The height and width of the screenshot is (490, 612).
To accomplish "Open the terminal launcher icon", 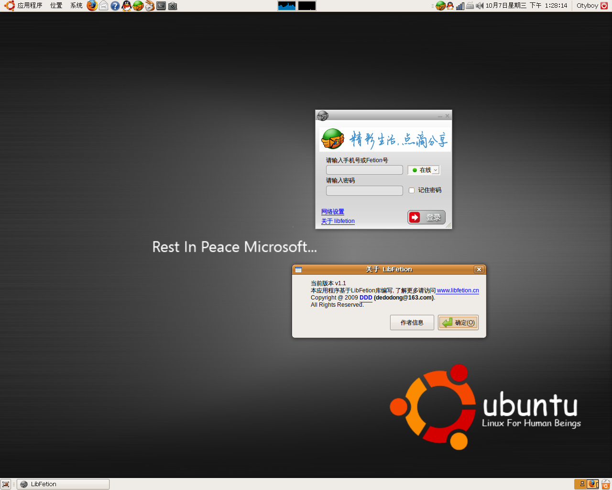I will click(x=161, y=6).
